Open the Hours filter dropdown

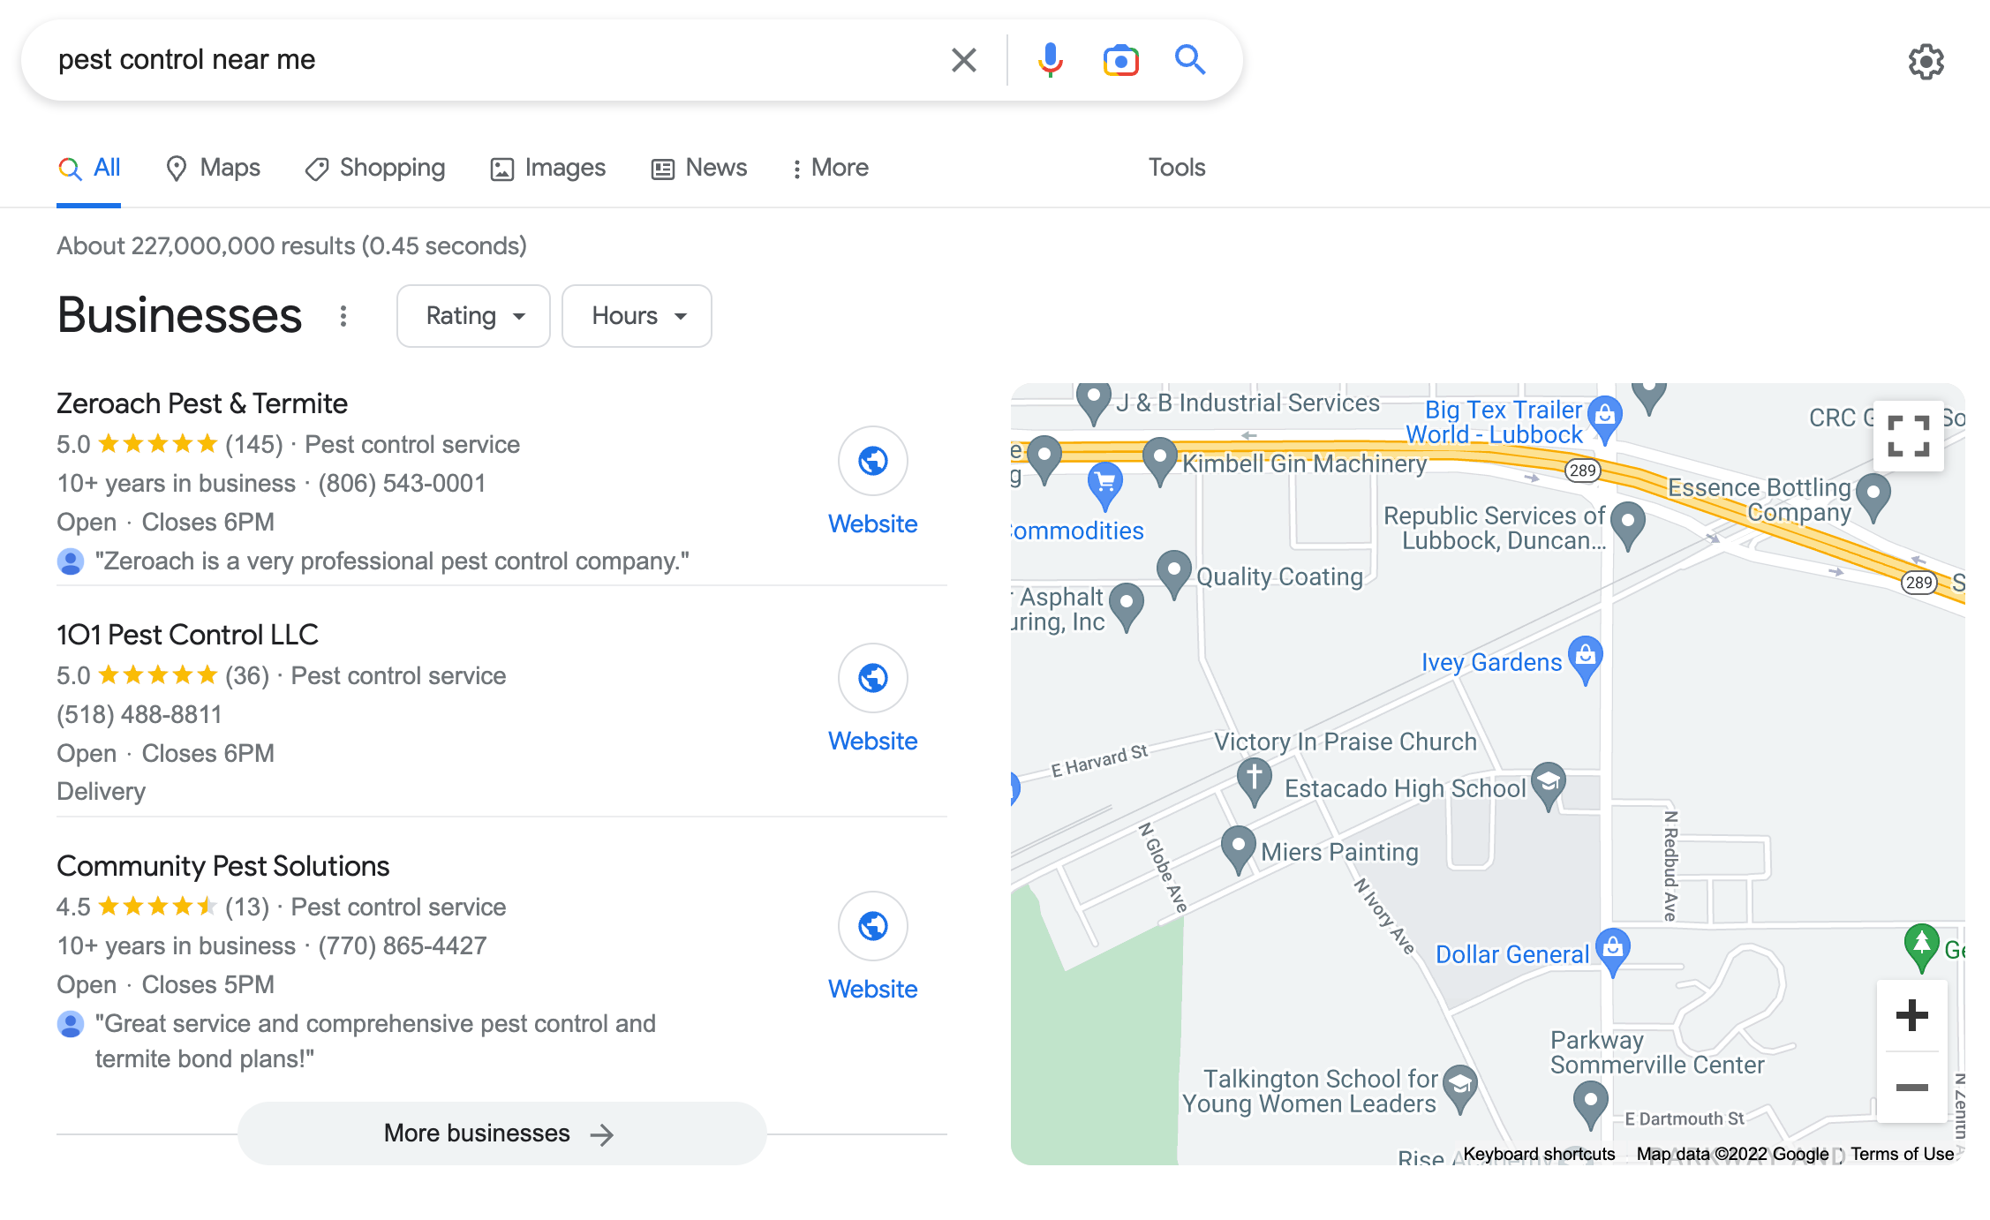point(636,315)
